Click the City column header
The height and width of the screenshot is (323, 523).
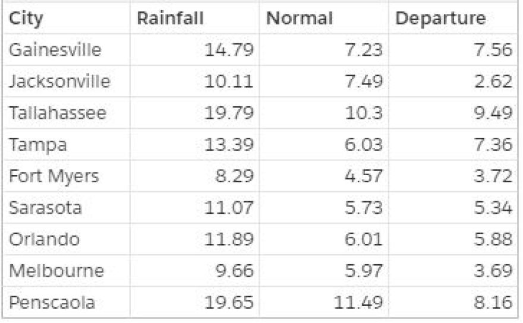(x=67, y=18)
